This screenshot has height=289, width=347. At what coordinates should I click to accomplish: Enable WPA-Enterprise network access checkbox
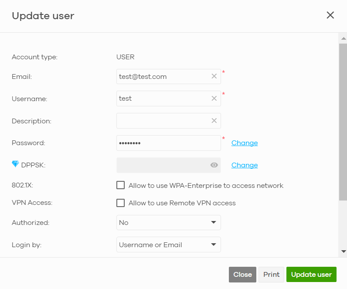121,185
